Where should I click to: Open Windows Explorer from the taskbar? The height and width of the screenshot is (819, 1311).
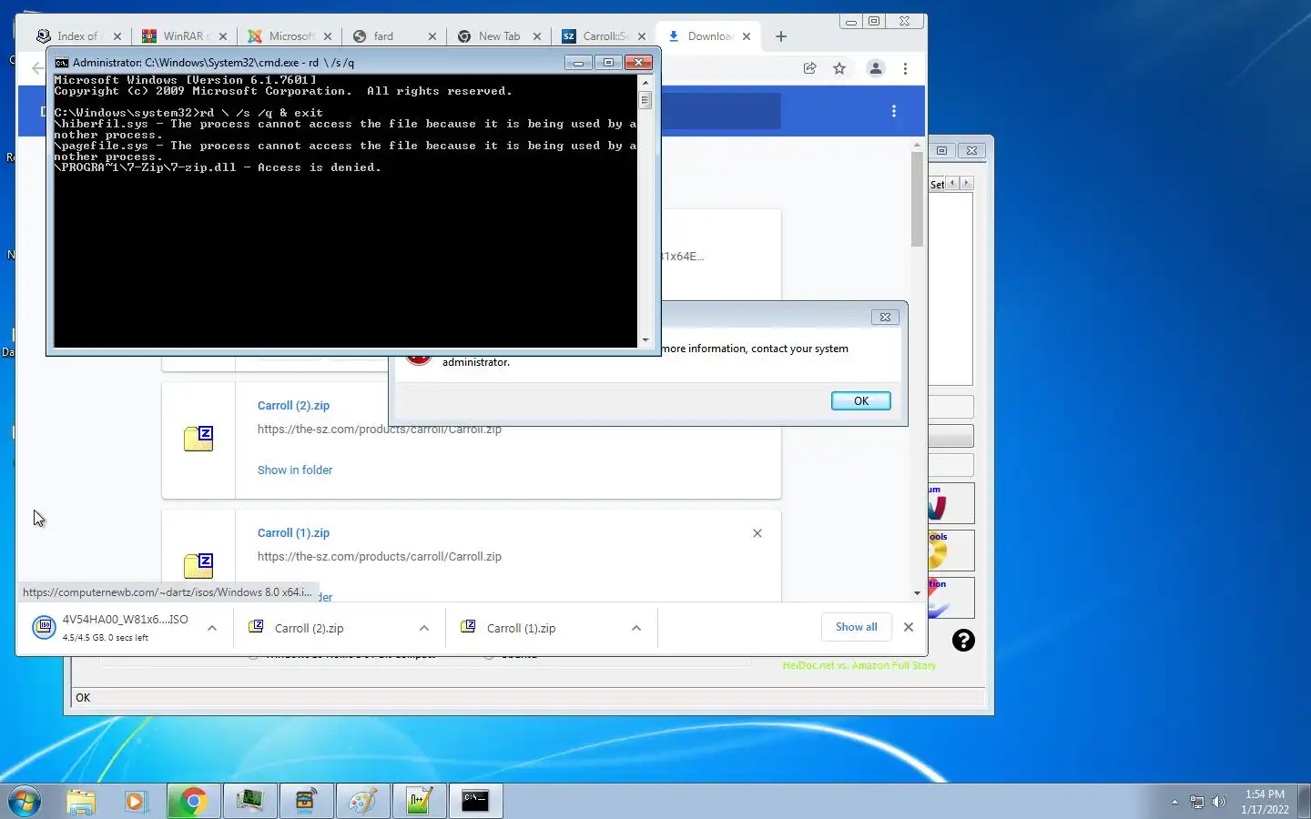(81, 801)
